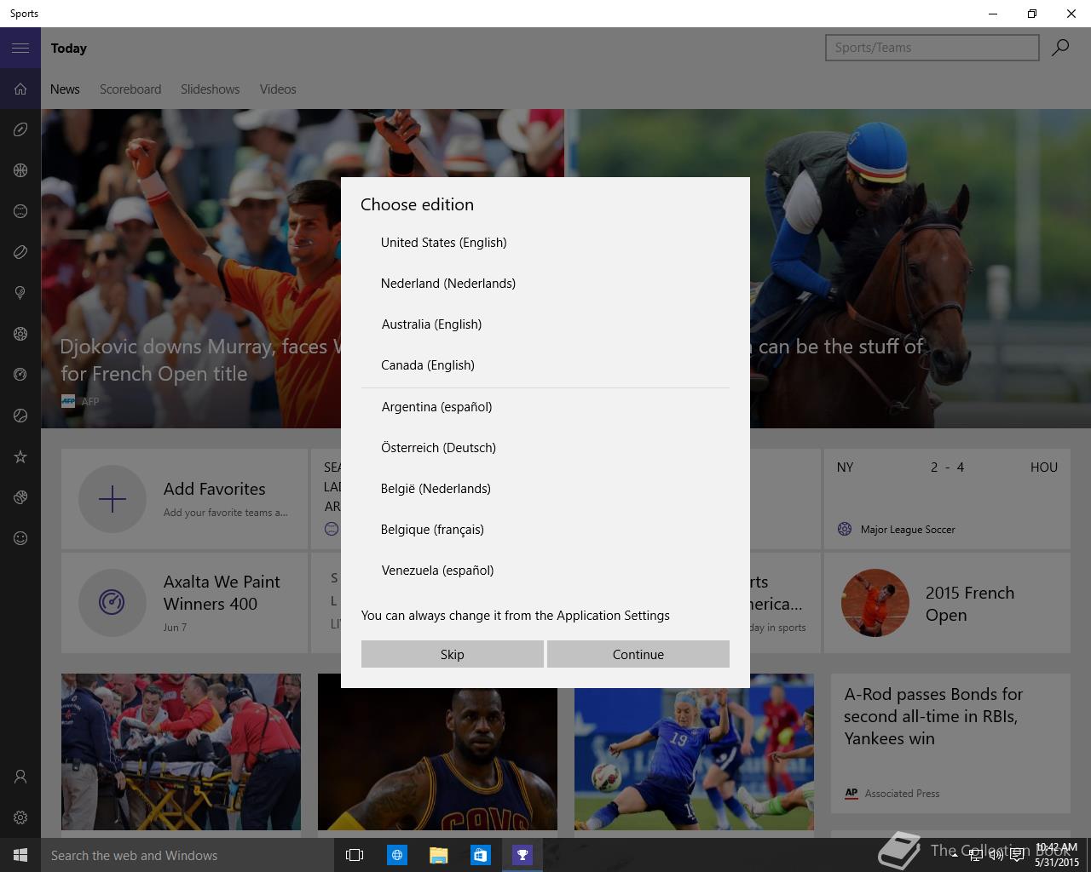Click the Continue button
The height and width of the screenshot is (872, 1091).
pyautogui.click(x=638, y=654)
